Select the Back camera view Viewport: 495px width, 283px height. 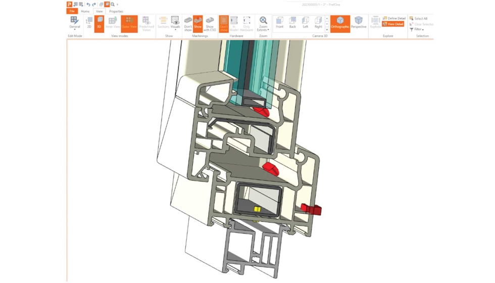292,23
